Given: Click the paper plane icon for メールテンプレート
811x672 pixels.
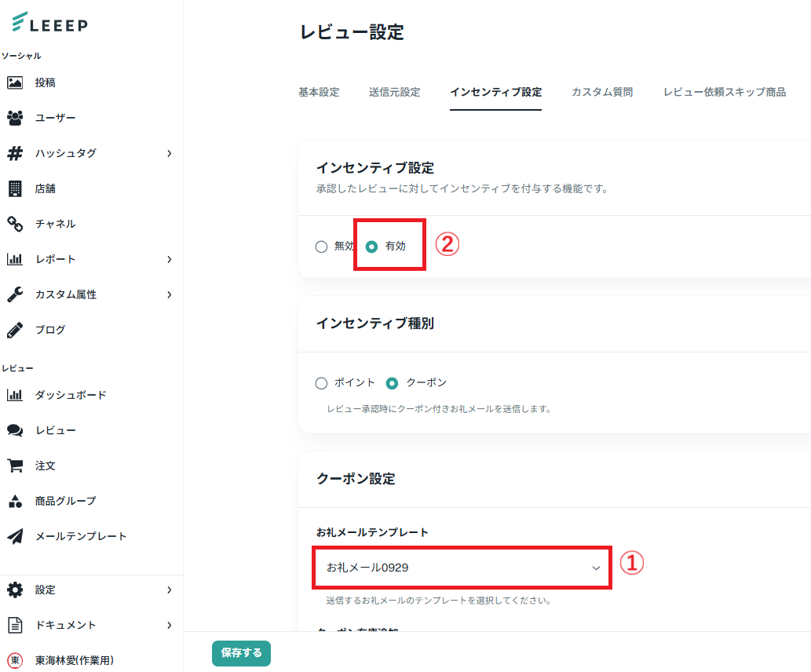Looking at the screenshot, I should (x=15, y=536).
